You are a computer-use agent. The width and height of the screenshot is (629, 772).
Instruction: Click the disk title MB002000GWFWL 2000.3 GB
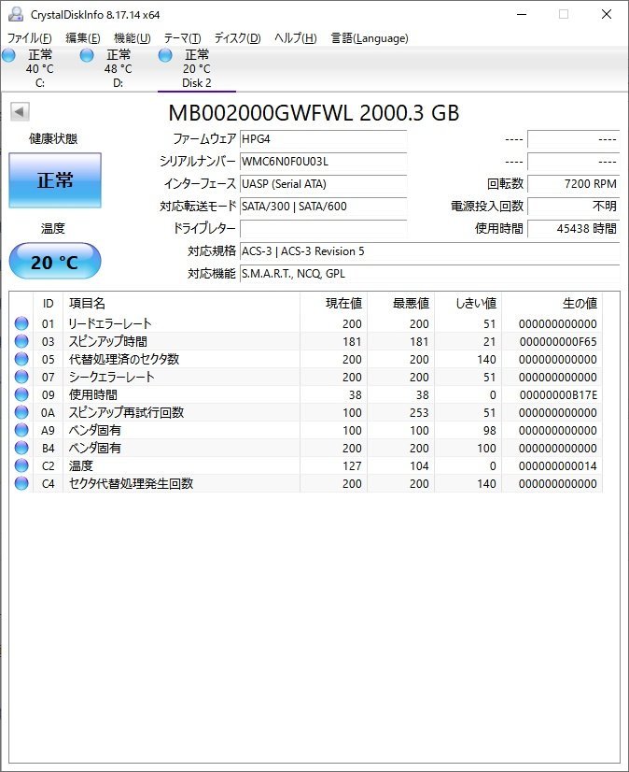click(314, 113)
